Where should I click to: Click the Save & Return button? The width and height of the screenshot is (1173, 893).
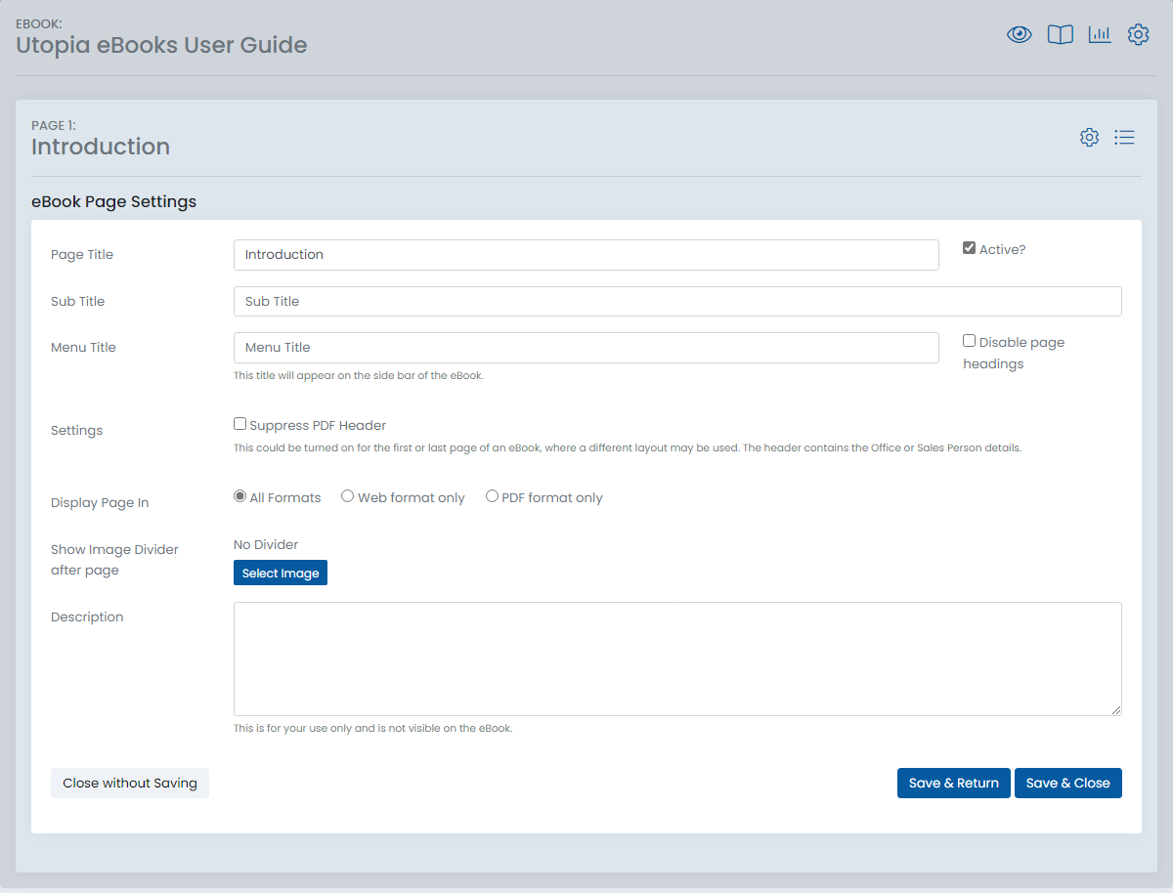[x=953, y=783]
